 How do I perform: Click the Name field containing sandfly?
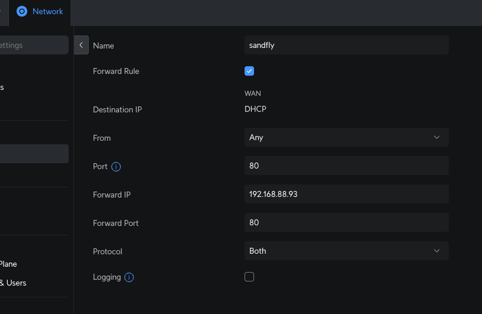tap(346, 46)
